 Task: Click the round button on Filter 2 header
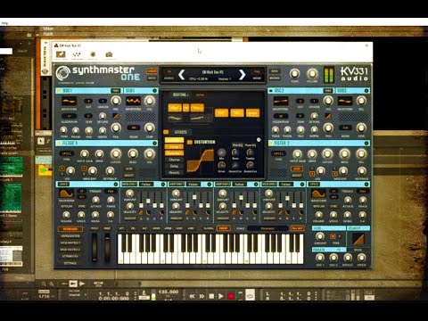coord(366,144)
